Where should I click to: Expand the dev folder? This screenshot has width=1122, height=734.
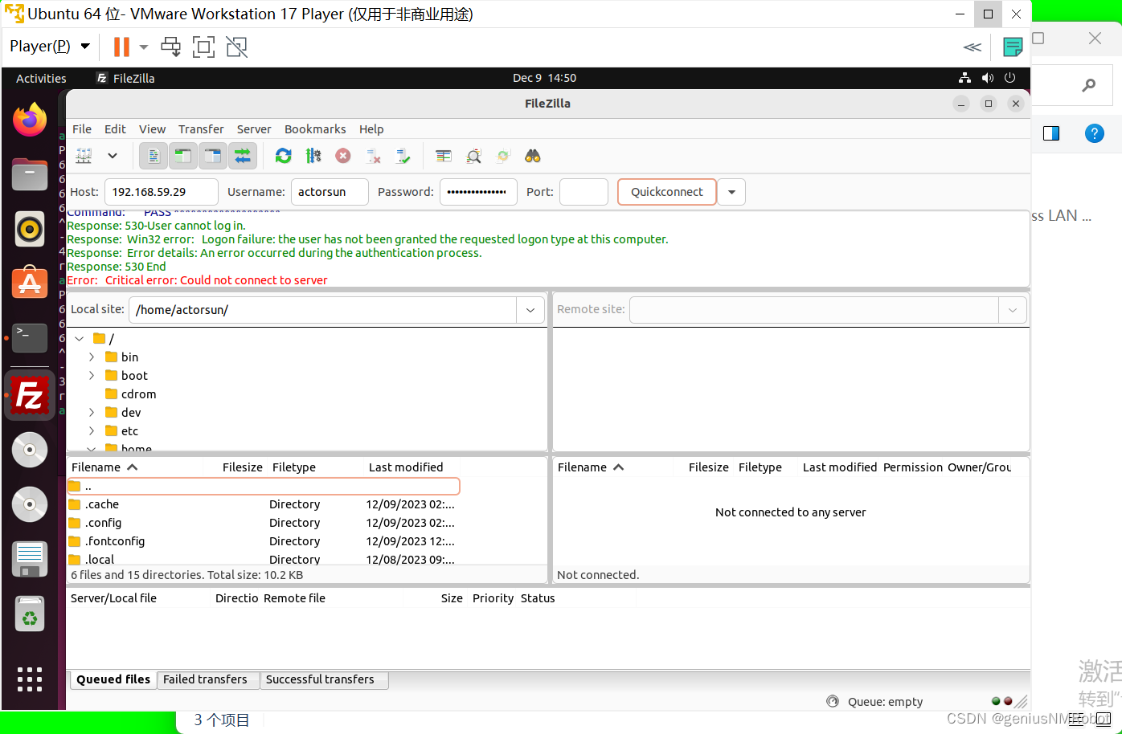coord(92,413)
